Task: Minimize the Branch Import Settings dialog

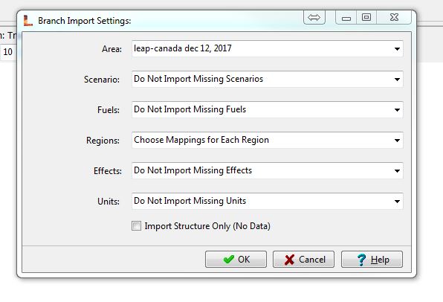Action: pos(346,18)
